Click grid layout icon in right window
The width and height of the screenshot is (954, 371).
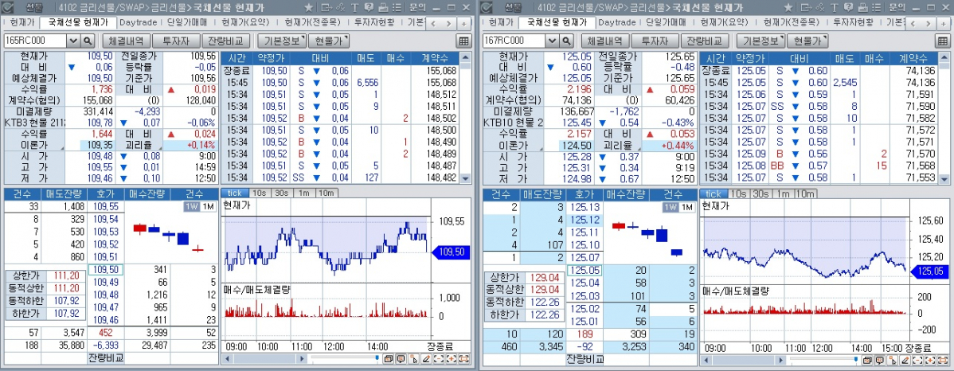(x=944, y=41)
